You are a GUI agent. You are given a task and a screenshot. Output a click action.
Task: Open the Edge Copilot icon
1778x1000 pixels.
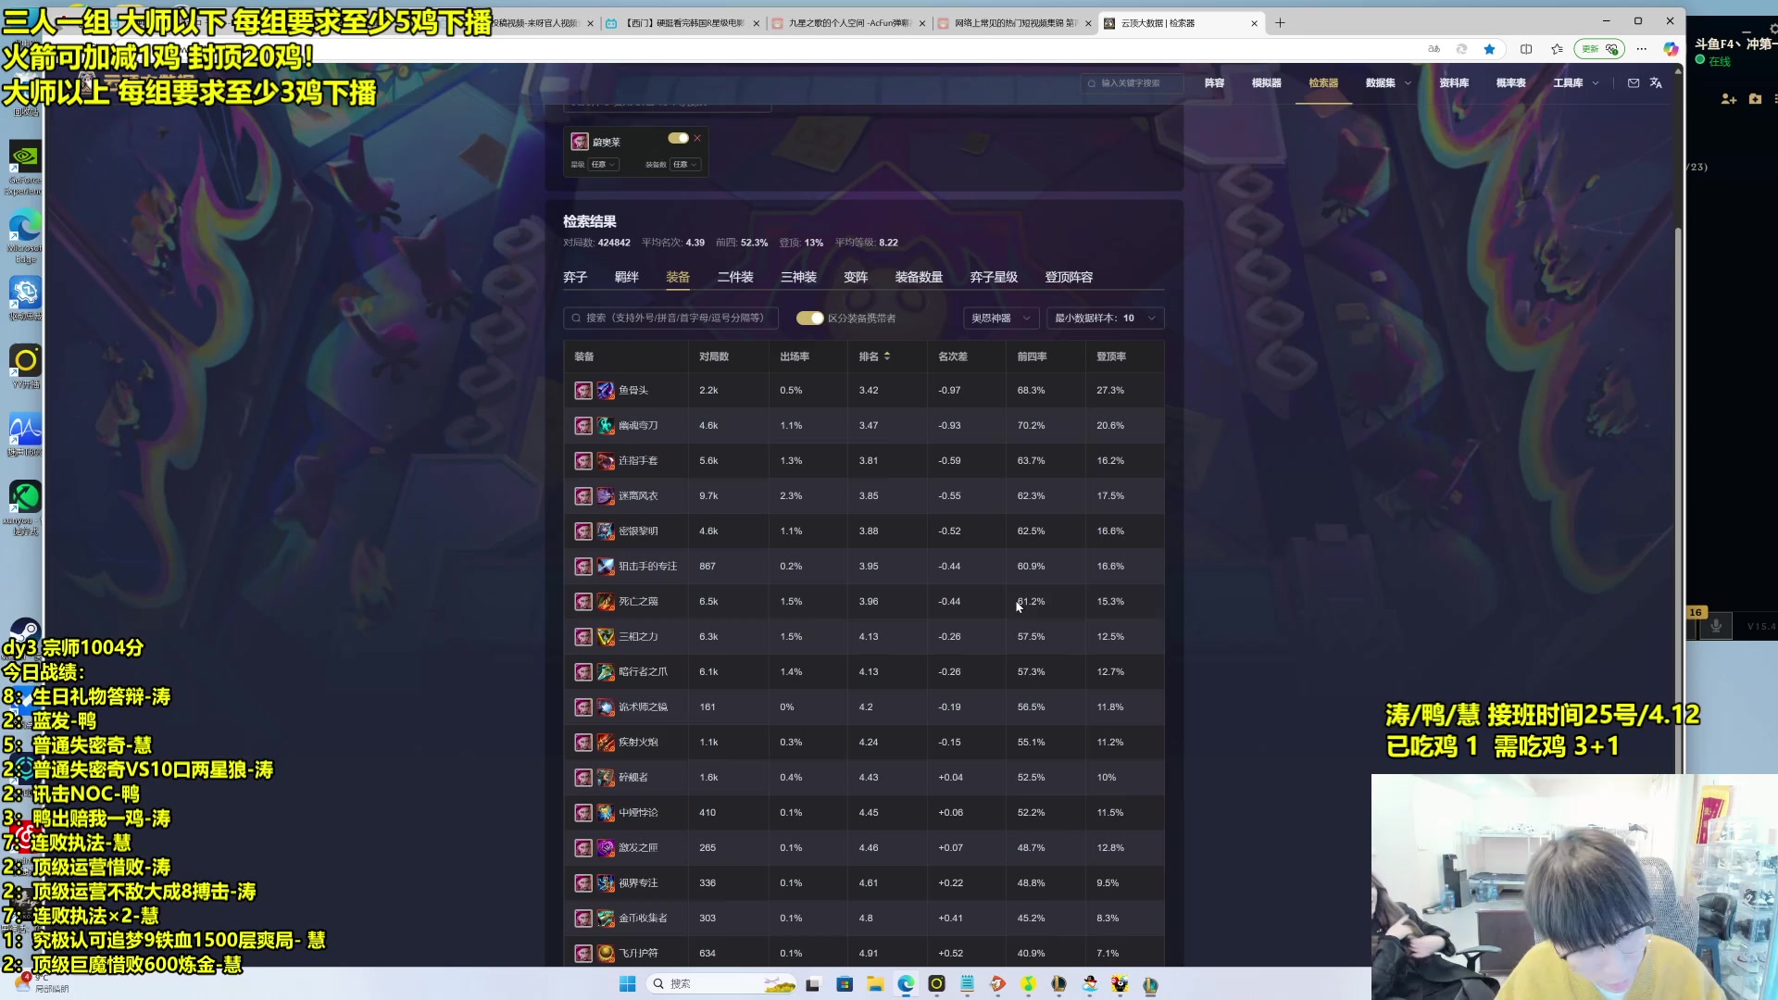point(1671,49)
